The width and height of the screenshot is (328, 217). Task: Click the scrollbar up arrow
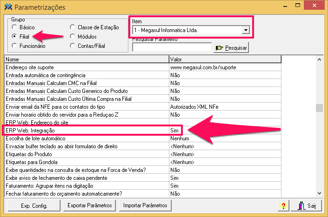coord(319,60)
